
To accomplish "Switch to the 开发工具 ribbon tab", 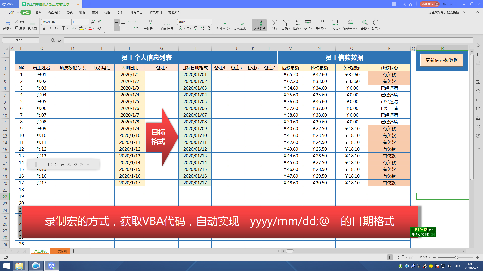I will pyautogui.click(x=136, y=12).
